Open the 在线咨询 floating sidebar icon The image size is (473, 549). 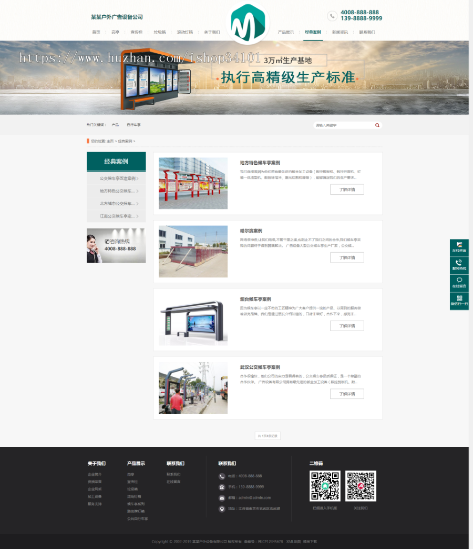click(x=460, y=244)
